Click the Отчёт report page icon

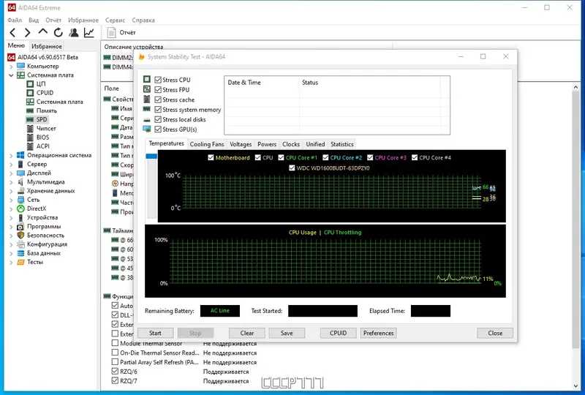(x=112, y=33)
